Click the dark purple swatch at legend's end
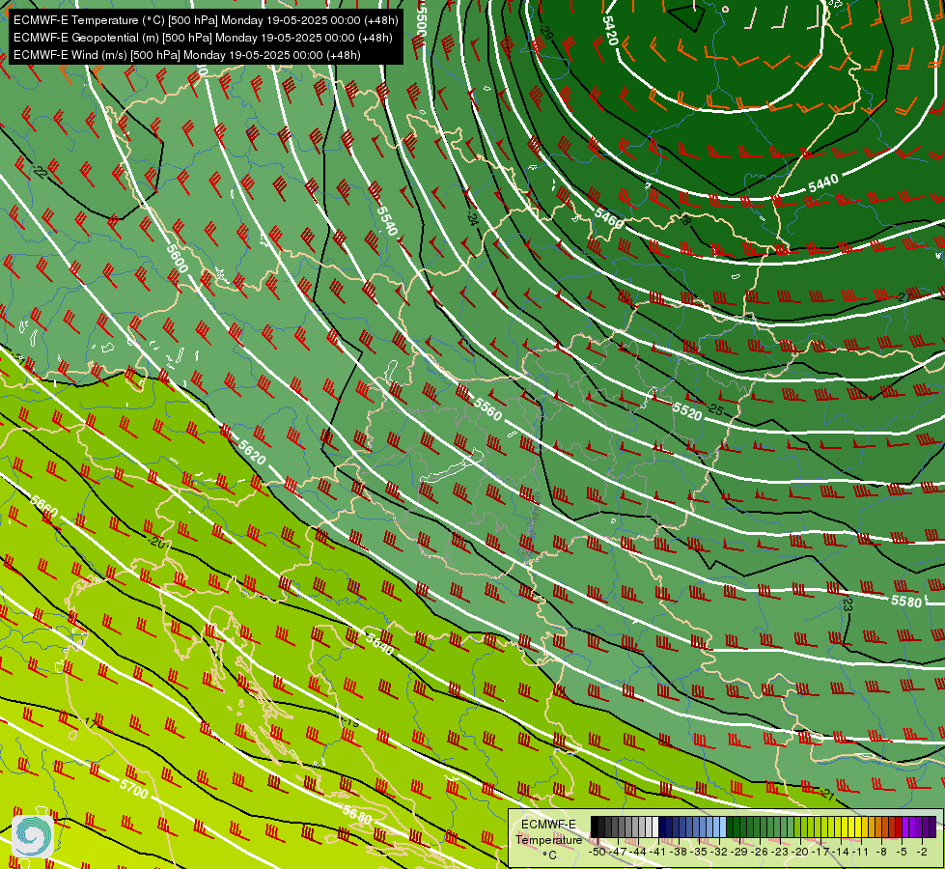 tap(933, 827)
